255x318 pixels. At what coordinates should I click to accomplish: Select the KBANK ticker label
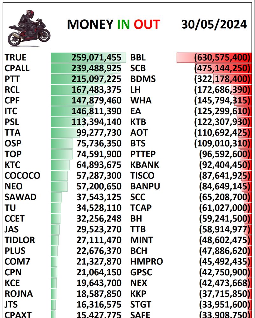145,165
